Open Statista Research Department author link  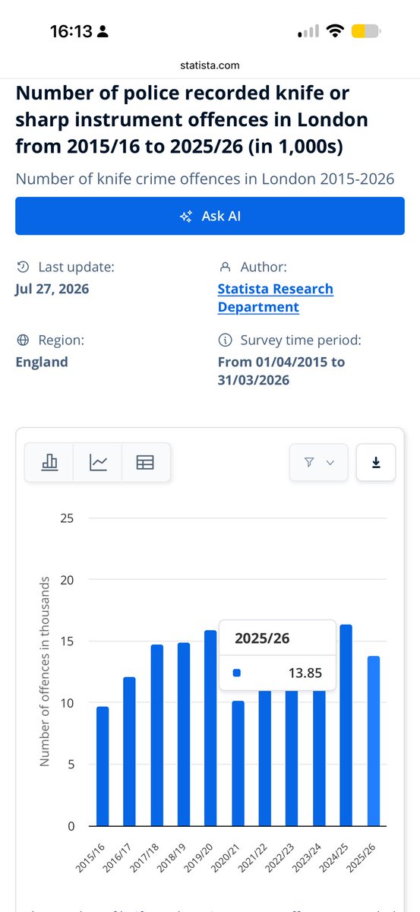(x=275, y=298)
